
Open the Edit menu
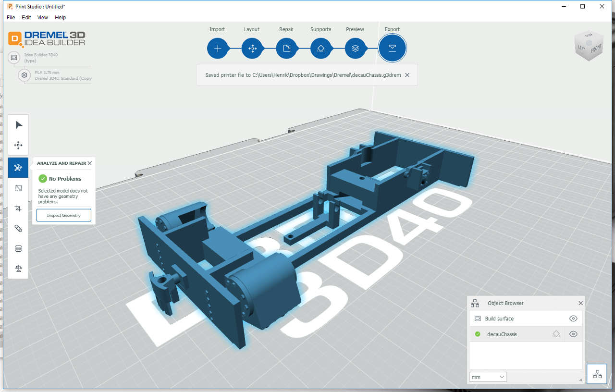[26, 17]
